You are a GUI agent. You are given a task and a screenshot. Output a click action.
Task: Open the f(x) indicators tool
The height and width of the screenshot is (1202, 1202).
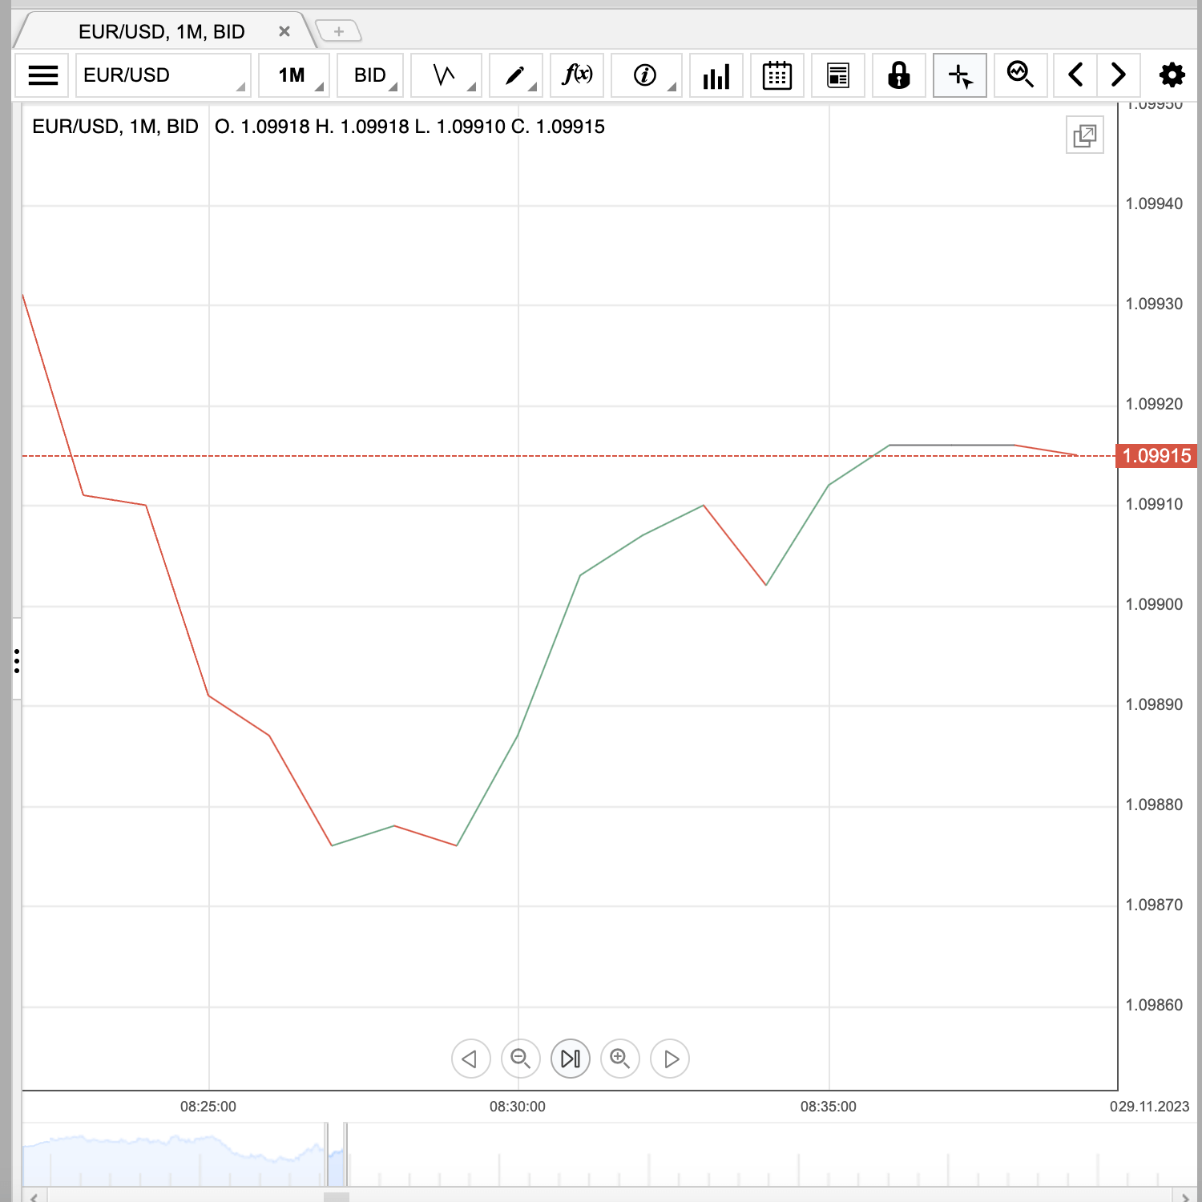tap(577, 75)
